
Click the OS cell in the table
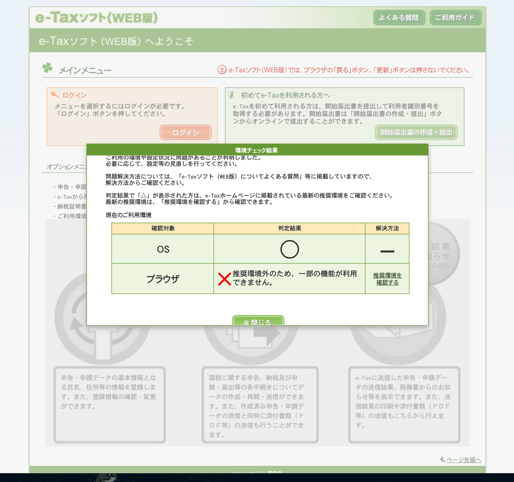(163, 249)
